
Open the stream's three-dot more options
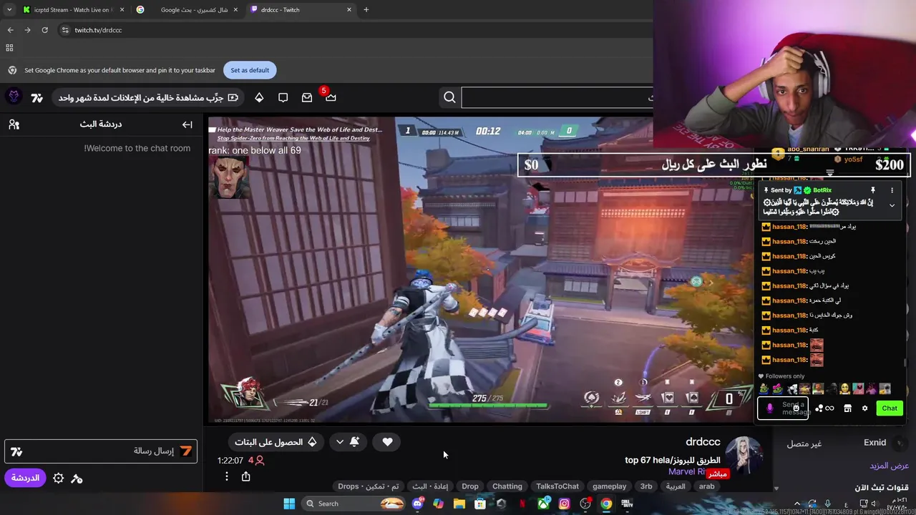(226, 476)
